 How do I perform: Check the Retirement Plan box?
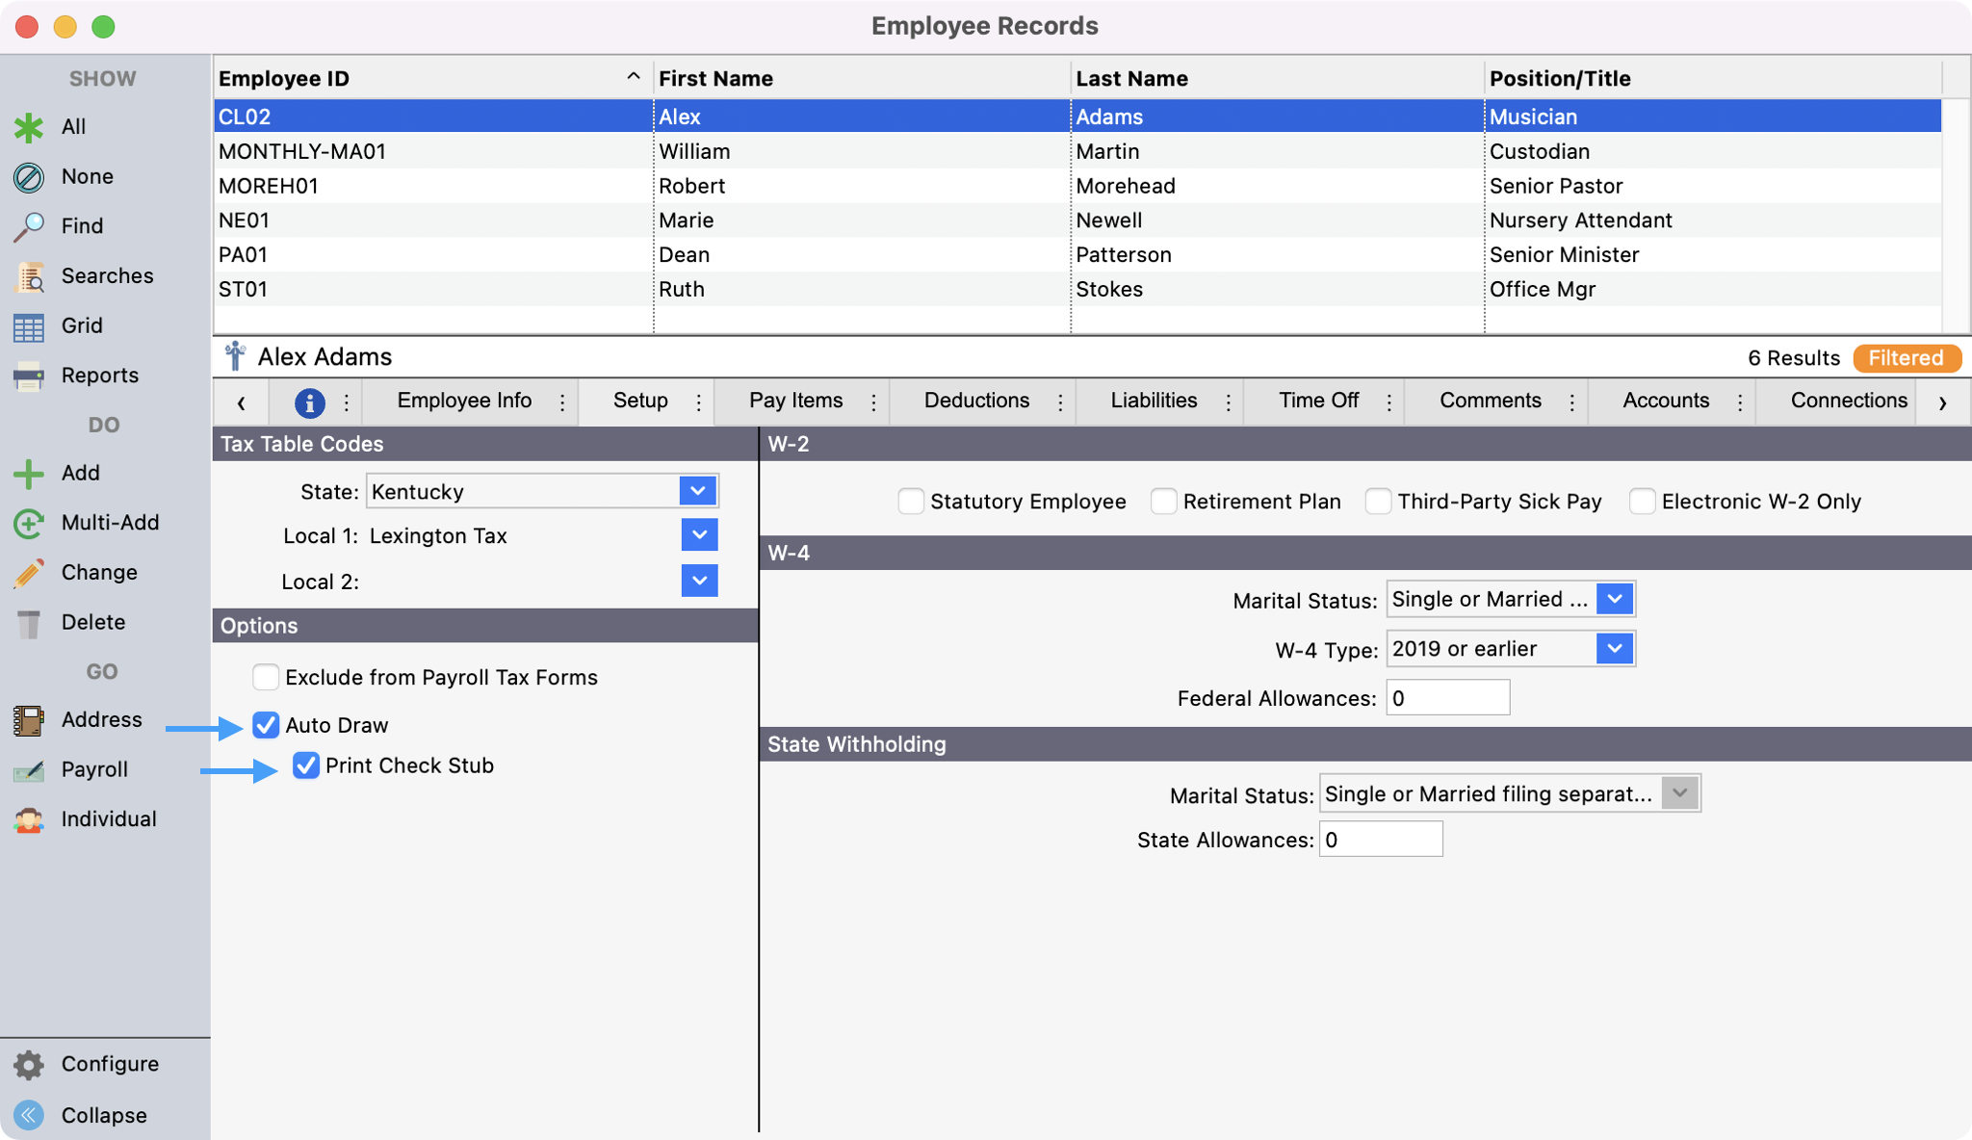pyautogui.click(x=1164, y=502)
